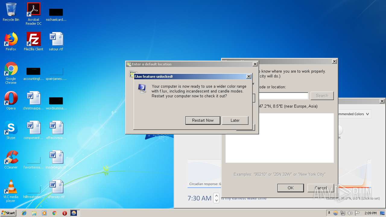The image size is (386, 217).
Task: Click the 7:30 AM wake time value
Action: pyautogui.click(x=199, y=198)
